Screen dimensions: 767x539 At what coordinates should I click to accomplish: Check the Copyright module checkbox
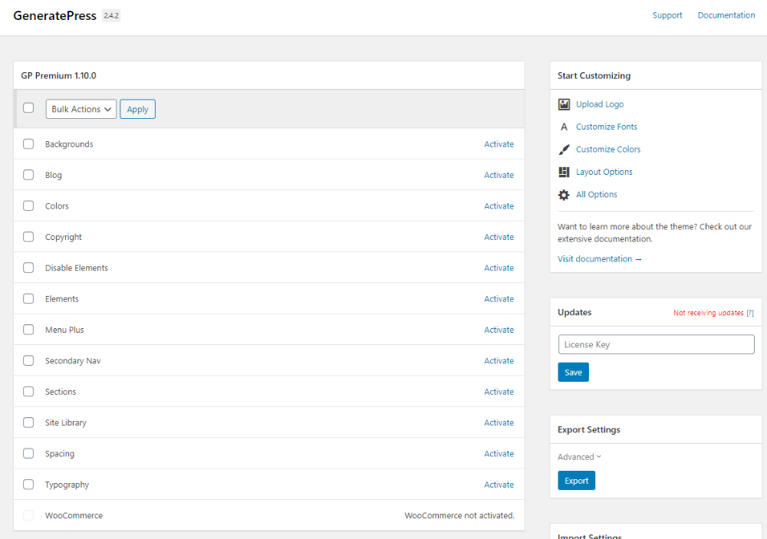click(28, 237)
